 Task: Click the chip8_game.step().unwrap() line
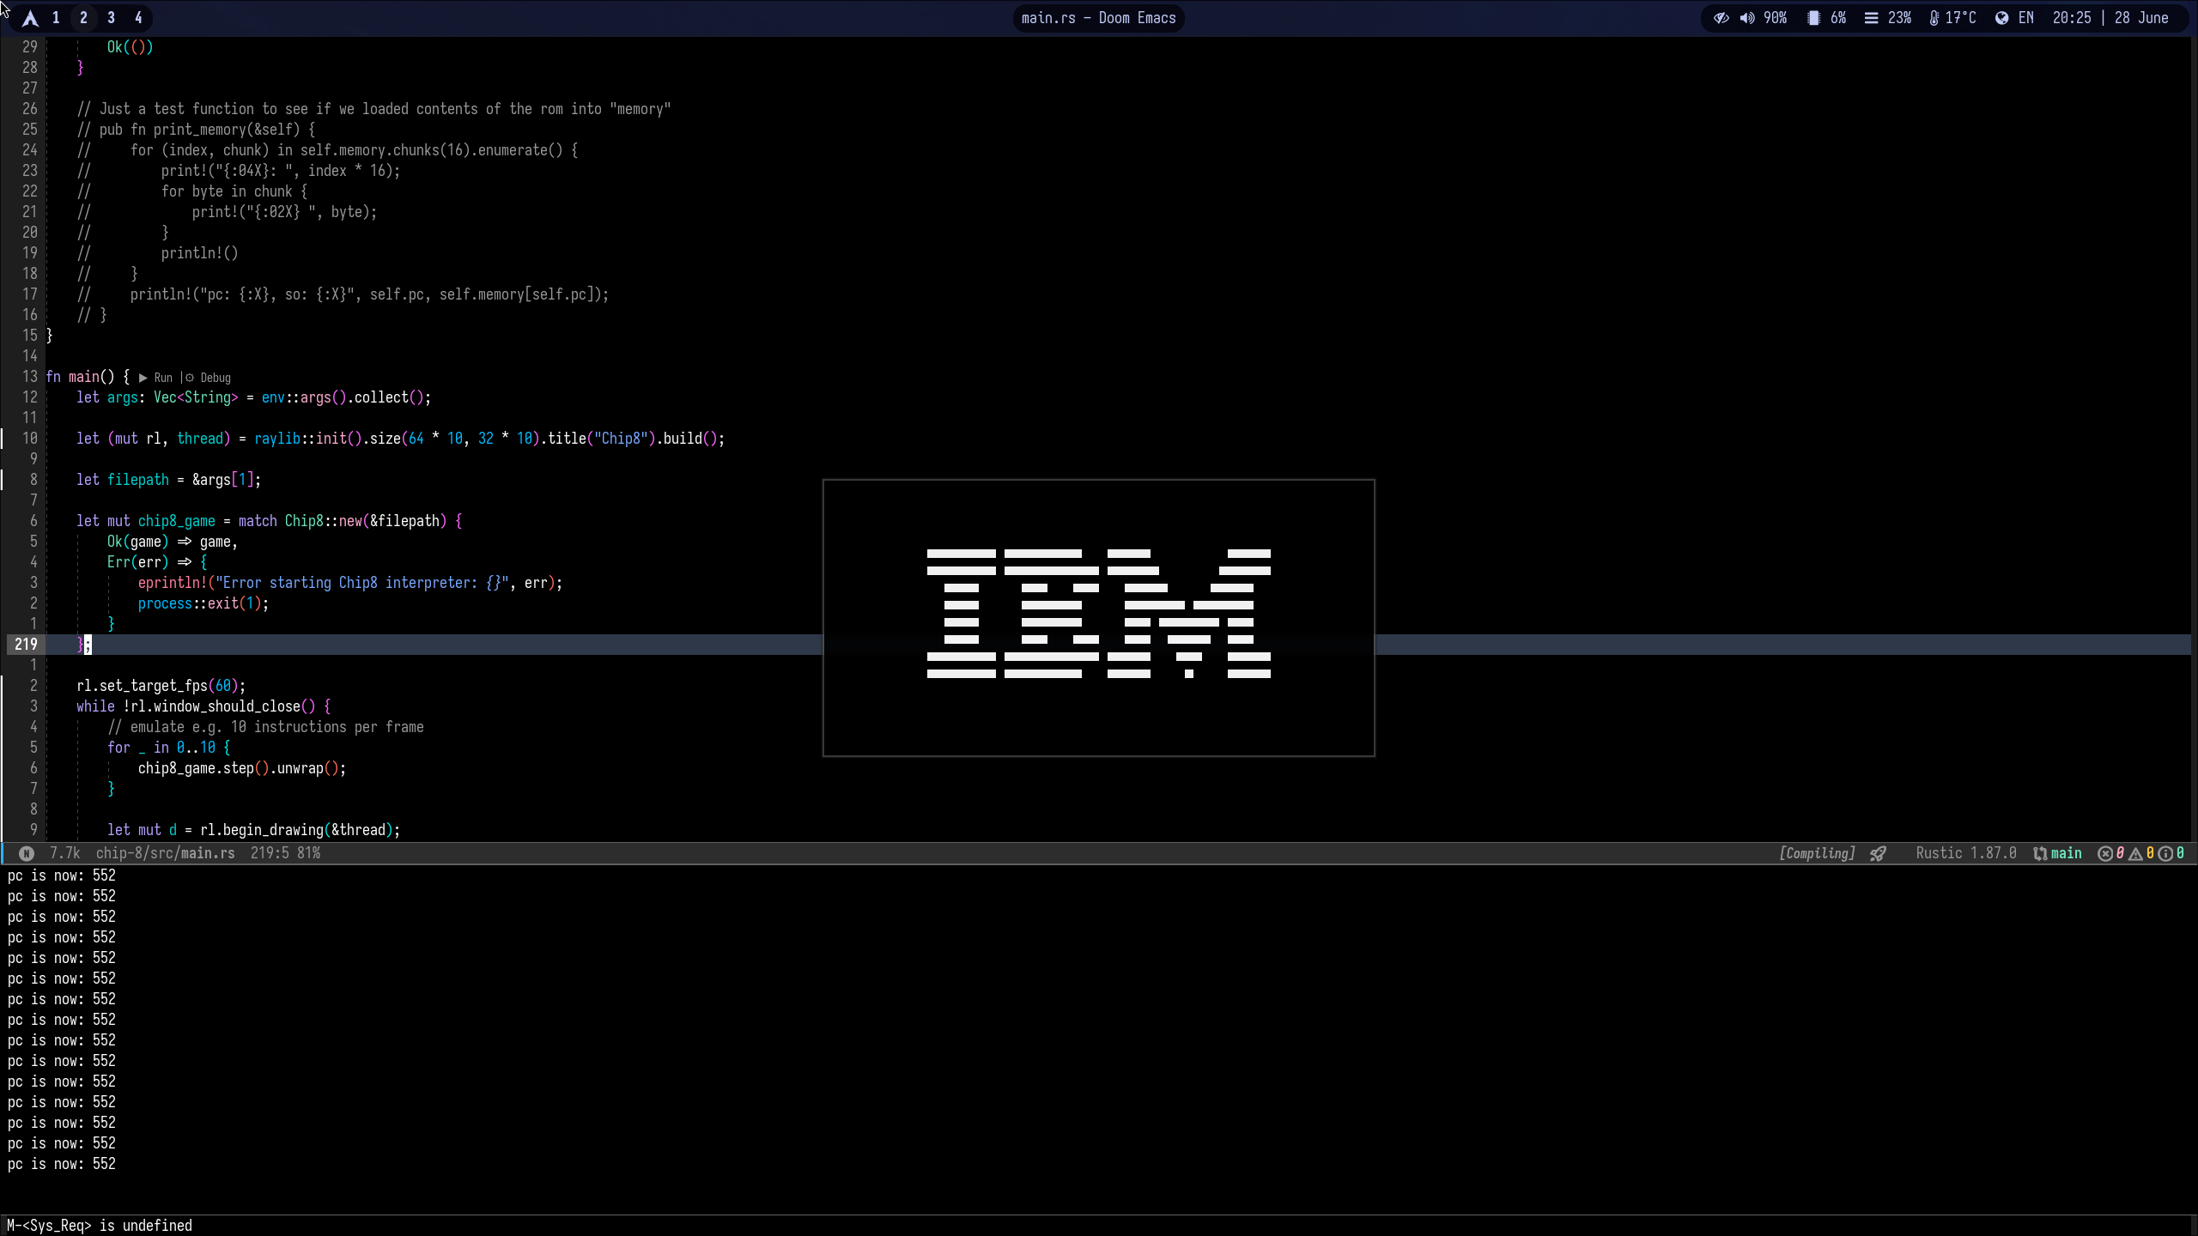click(x=242, y=768)
